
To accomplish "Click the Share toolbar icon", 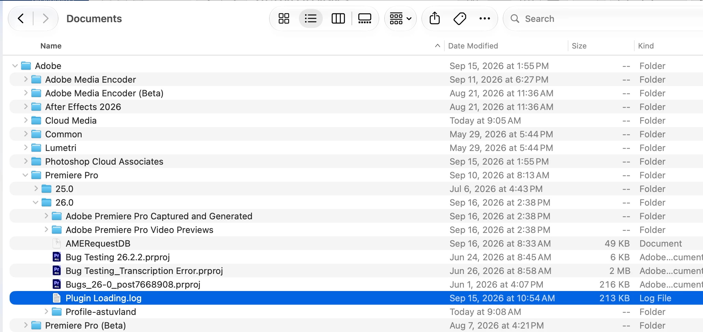I will tap(435, 18).
